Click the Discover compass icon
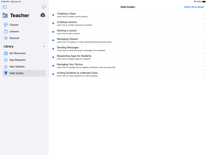Screen dimensions: 207x155 (6, 38)
